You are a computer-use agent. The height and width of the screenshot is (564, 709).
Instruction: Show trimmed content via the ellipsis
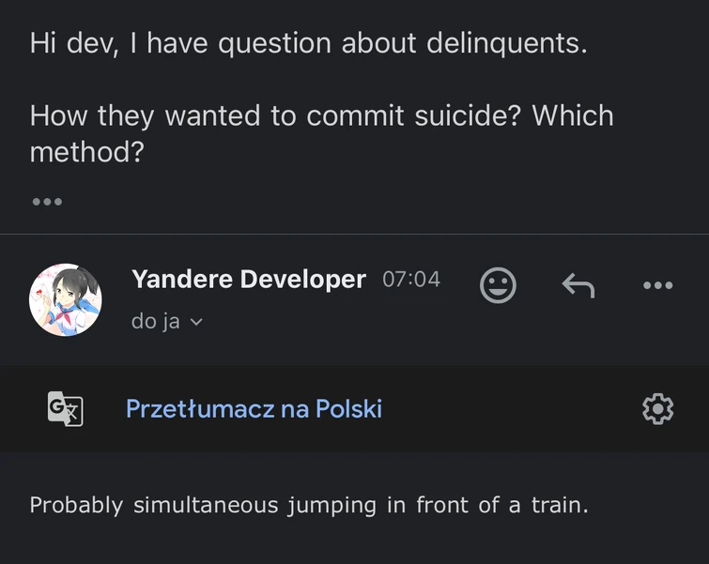click(47, 202)
